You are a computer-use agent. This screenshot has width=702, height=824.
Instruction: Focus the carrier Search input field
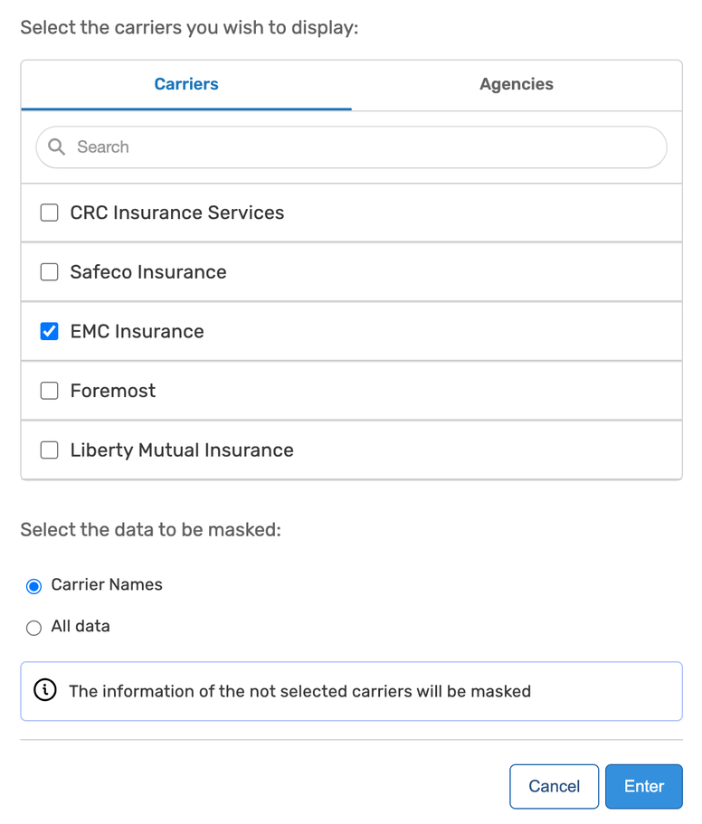click(362, 147)
